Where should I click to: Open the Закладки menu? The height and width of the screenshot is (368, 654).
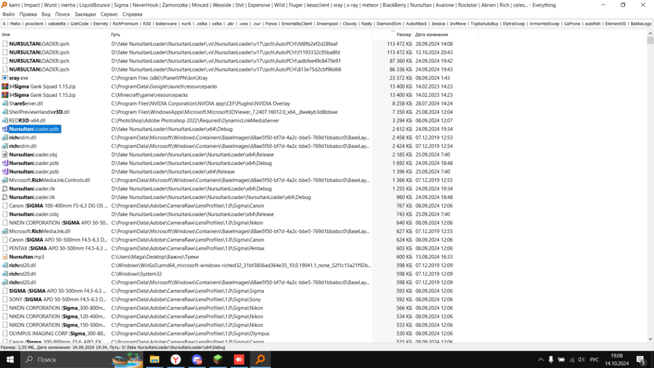click(85, 14)
